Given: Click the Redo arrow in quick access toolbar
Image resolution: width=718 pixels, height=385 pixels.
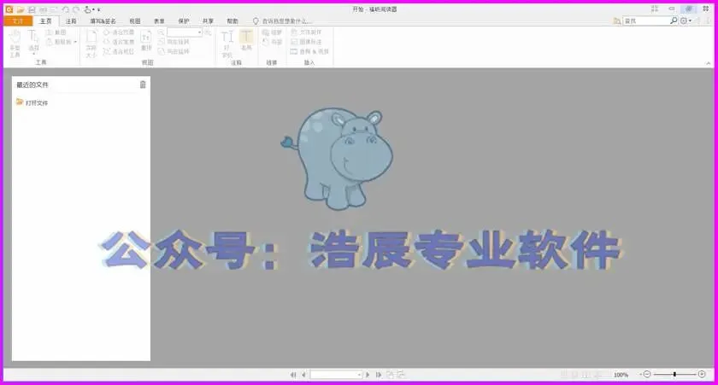Looking at the screenshot, I should (x=76, y=9).
